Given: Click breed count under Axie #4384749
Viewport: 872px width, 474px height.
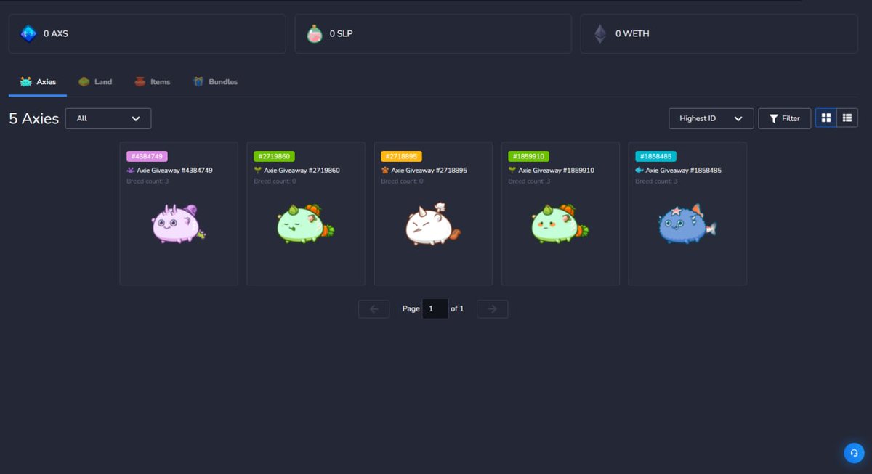Looking at the screenshot, I should point(148,181).
